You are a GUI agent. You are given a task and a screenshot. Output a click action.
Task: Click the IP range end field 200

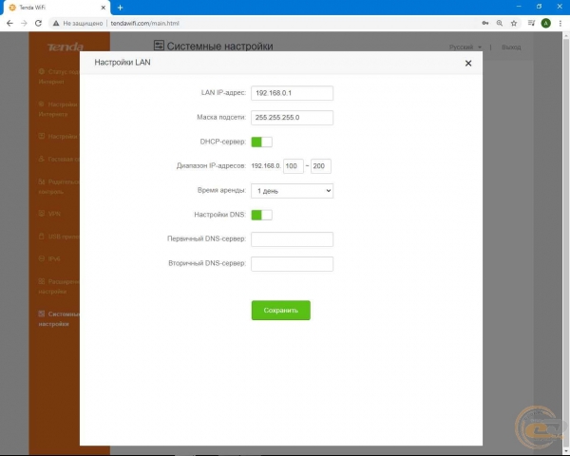[321, 166]
